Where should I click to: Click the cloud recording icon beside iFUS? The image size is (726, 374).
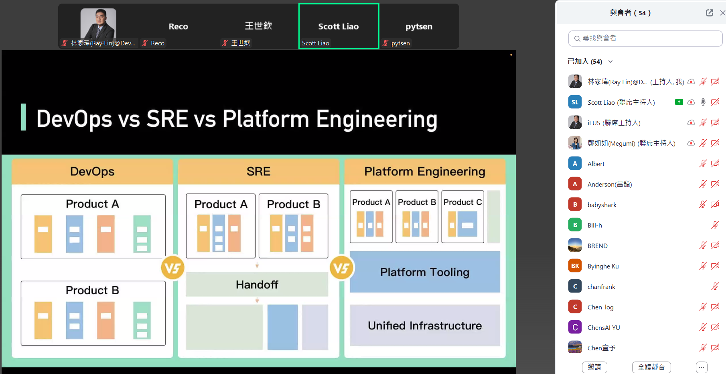[691, 122]
